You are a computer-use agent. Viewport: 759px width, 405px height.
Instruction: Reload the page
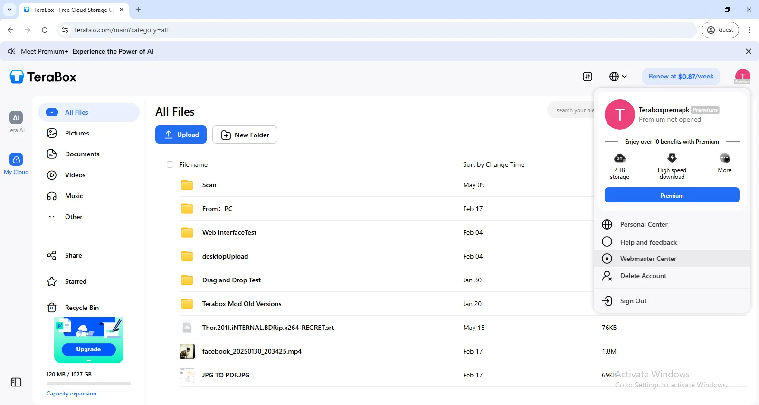pyautogui.click(x=45, y=30)
